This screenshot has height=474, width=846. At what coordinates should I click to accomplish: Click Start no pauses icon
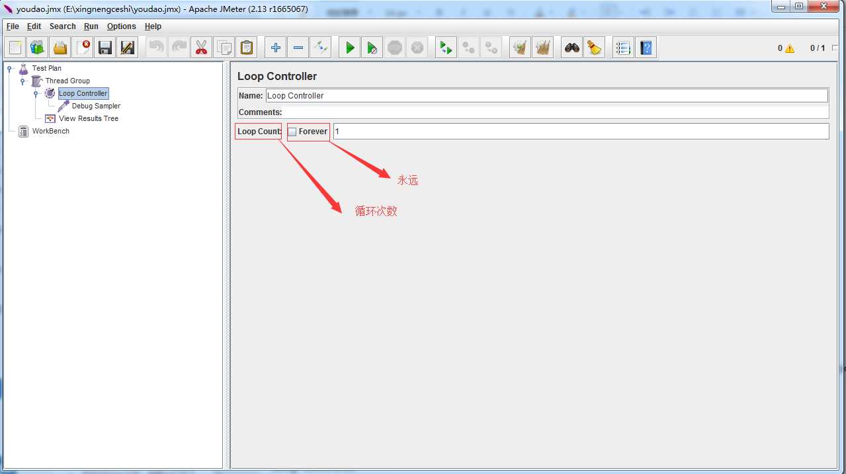point(372,48)
